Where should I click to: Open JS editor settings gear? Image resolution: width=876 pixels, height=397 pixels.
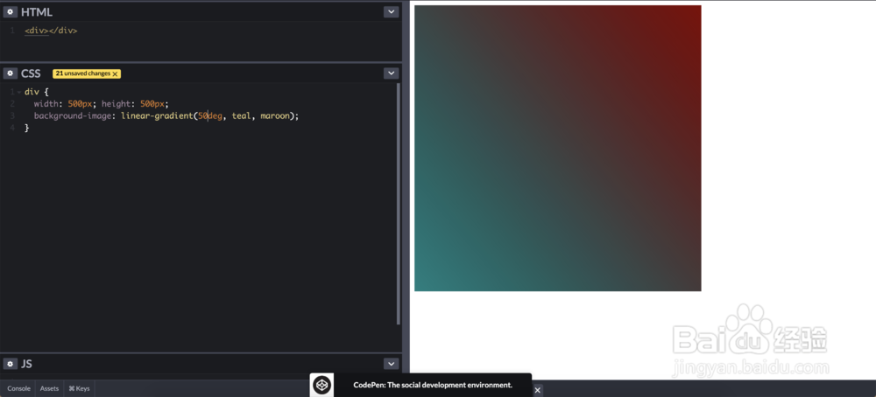(x=10, y=364)
